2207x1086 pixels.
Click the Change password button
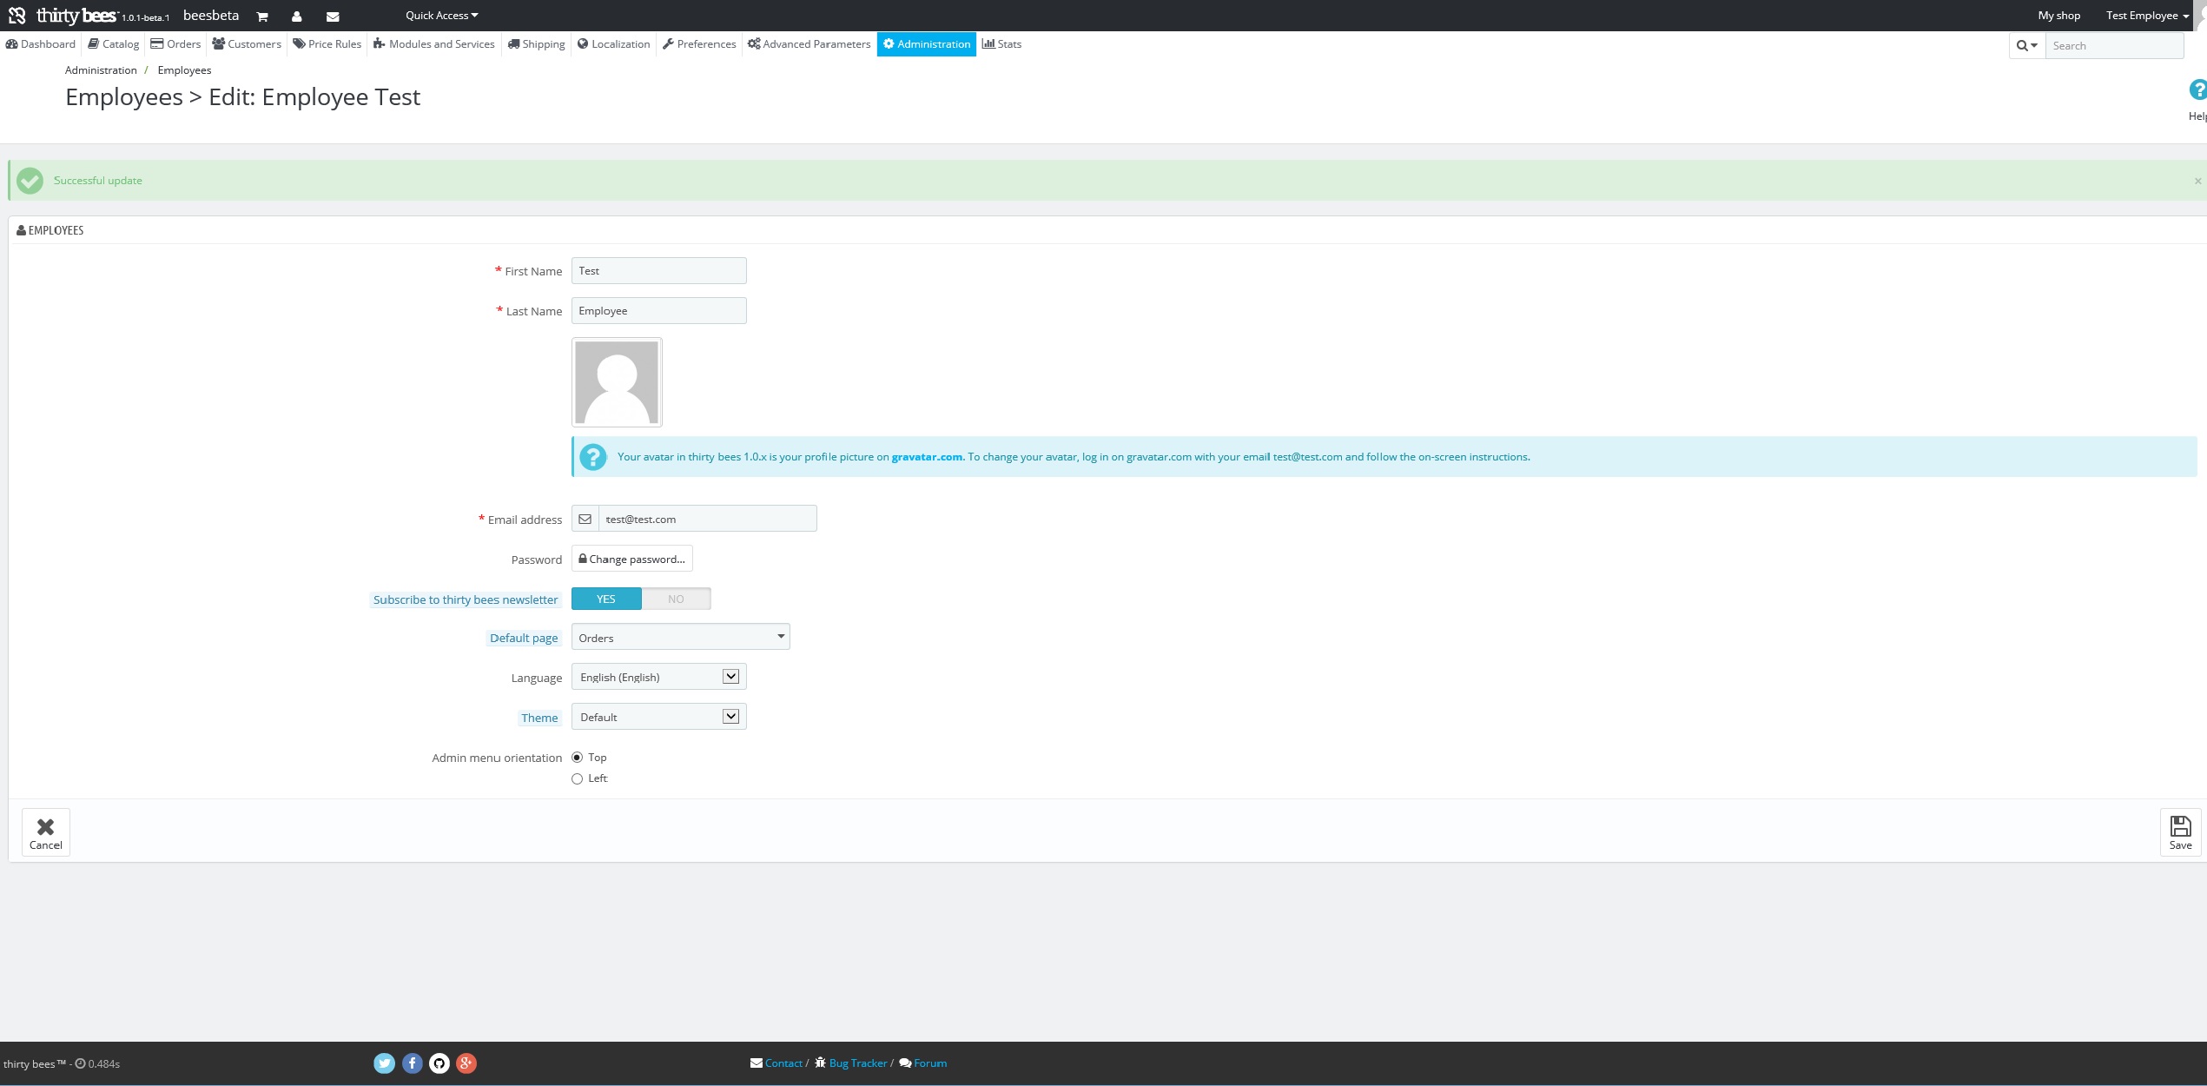point(631,560)
